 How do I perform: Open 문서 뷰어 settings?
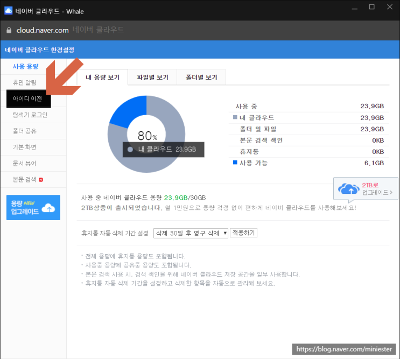[x=24, y=164]
